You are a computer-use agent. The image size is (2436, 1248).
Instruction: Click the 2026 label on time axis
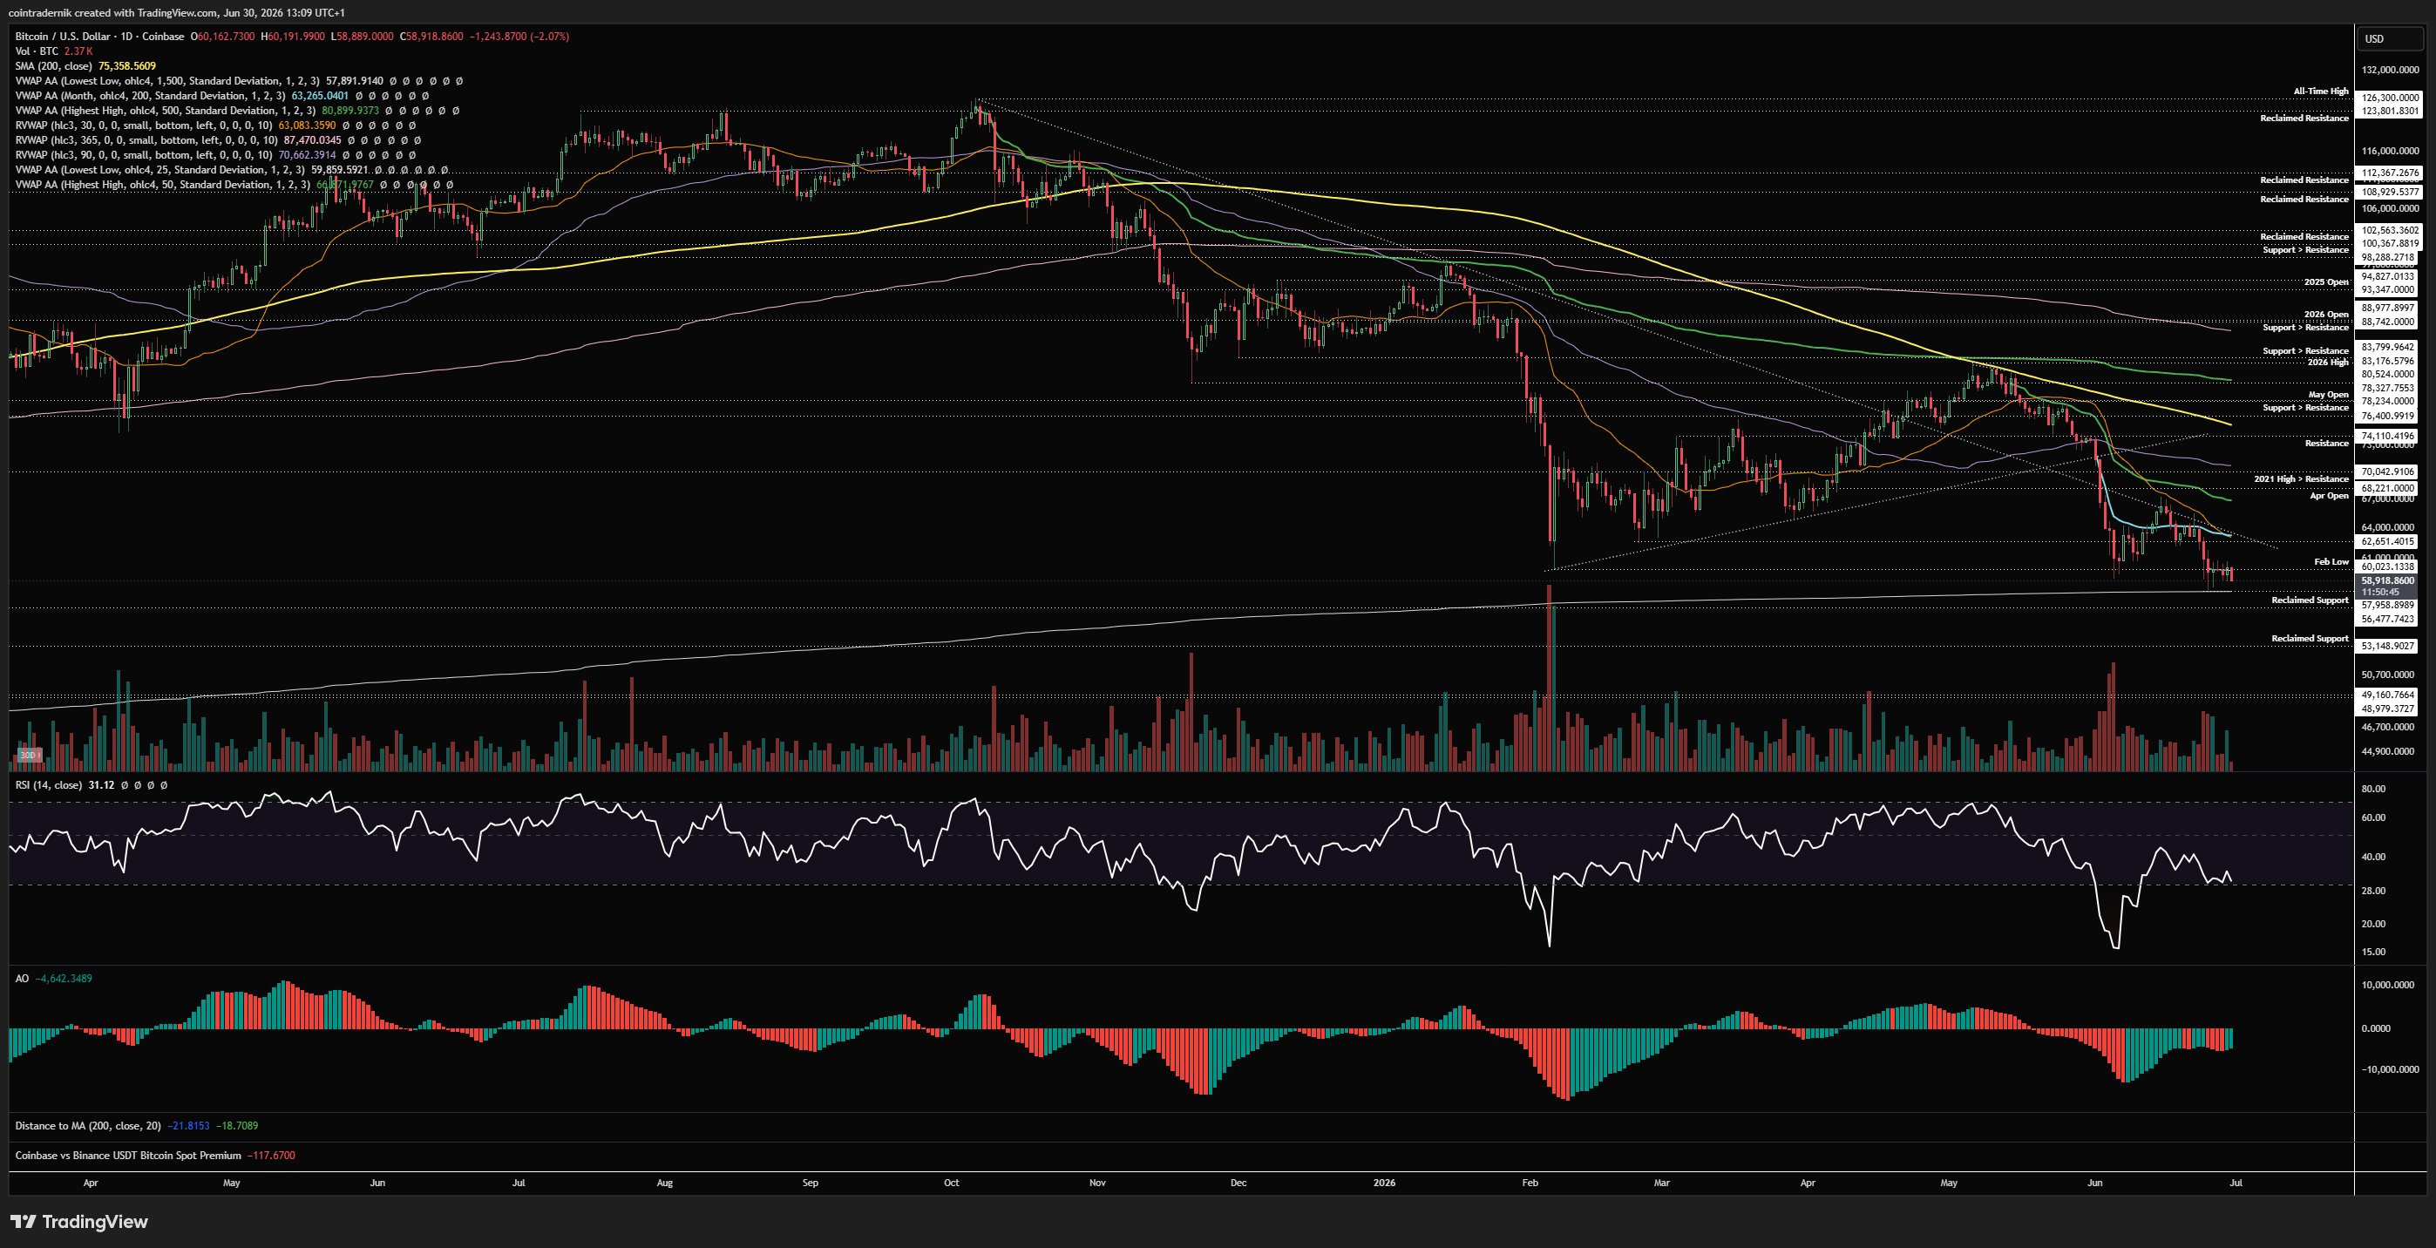pos(1384,1183)
